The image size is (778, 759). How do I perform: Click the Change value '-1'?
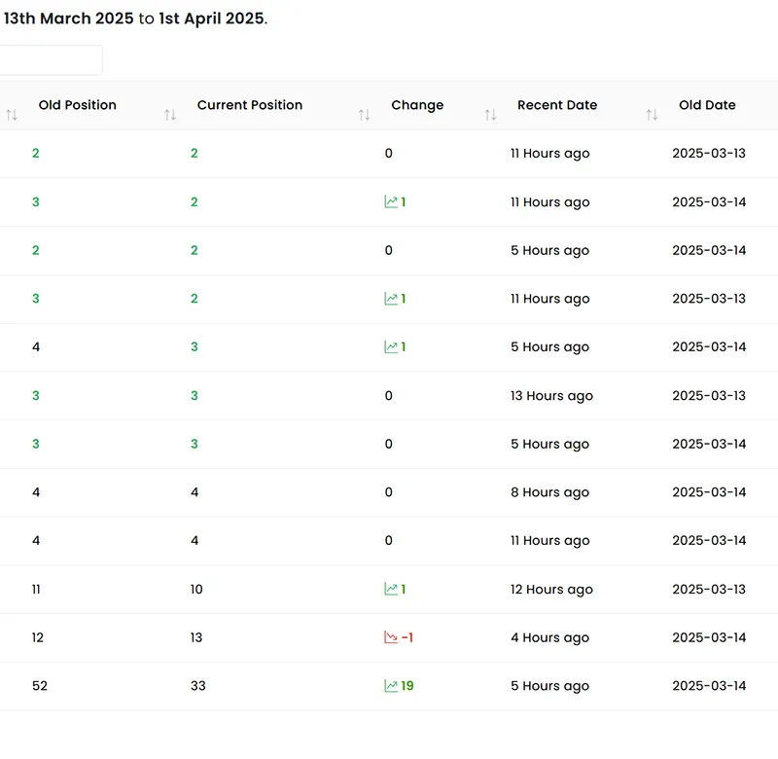pyautogui.click(x=407, y=637)
